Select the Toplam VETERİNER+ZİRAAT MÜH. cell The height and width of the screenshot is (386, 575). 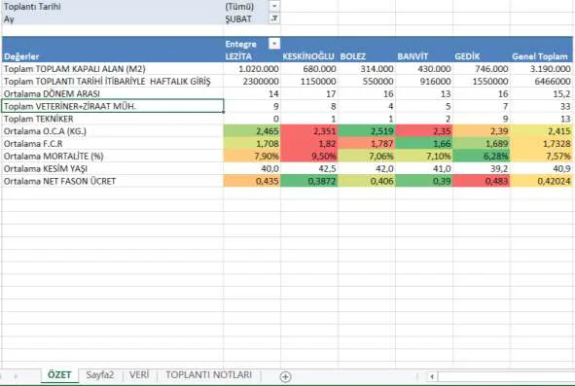pos(113,106)
